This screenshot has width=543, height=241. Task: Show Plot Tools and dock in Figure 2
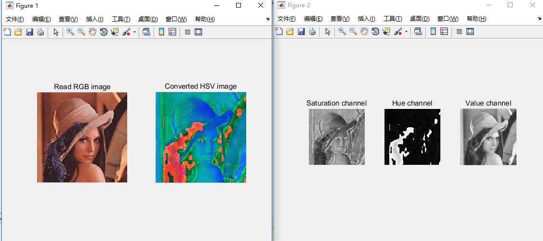[470, 31]
